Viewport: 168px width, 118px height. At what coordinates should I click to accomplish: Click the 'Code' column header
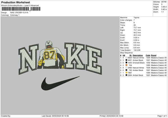coord(148,55)
